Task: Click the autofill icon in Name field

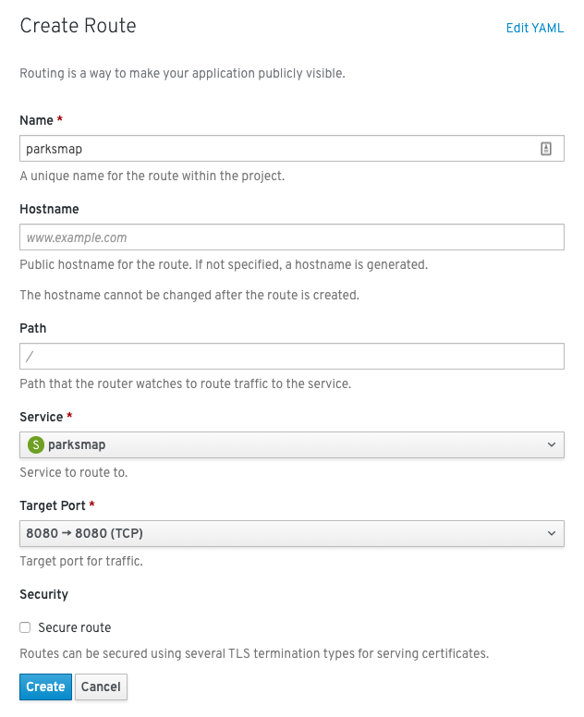Action: 546,149
